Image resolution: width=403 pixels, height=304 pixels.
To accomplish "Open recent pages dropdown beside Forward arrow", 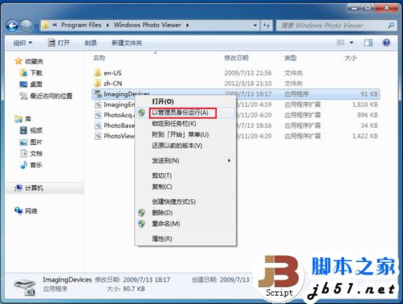I will tap(36, 26).
